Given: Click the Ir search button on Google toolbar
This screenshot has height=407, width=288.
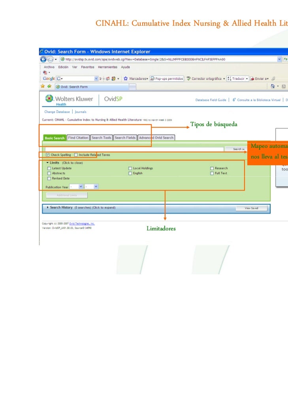Looking at the screenshot, I should (x=100, y=78).
